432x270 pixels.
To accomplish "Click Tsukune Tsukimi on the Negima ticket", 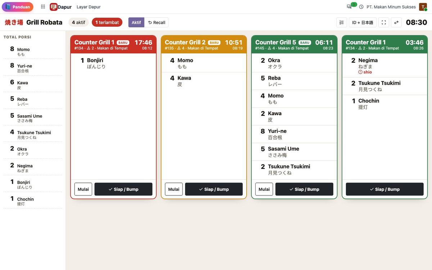I will (385, 86).
